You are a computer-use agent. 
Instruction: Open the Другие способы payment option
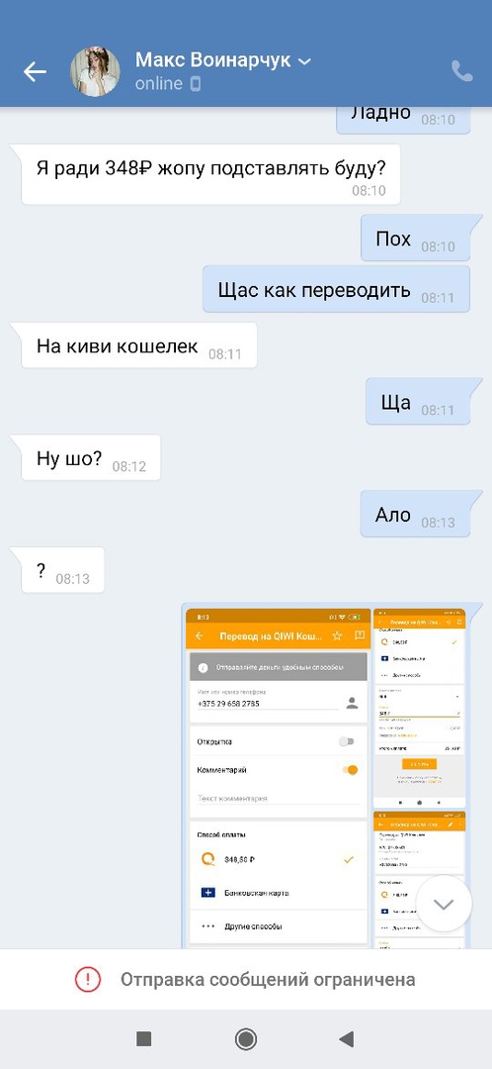pos(279,925)
